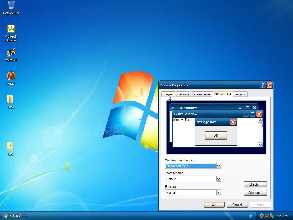Select the Isso folder icon below Pego
Viewport: 293px width, 220px height.
[x=11, y=102]
